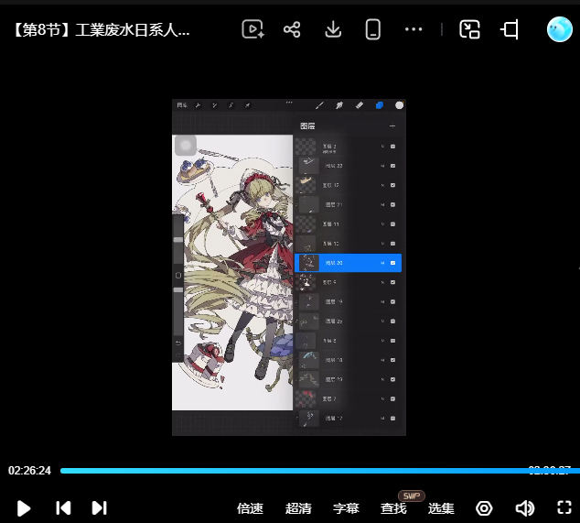Select the Procreate S-shaped selection tool
The width and height of the screenshot is (580, 523).
click(231, 105)
